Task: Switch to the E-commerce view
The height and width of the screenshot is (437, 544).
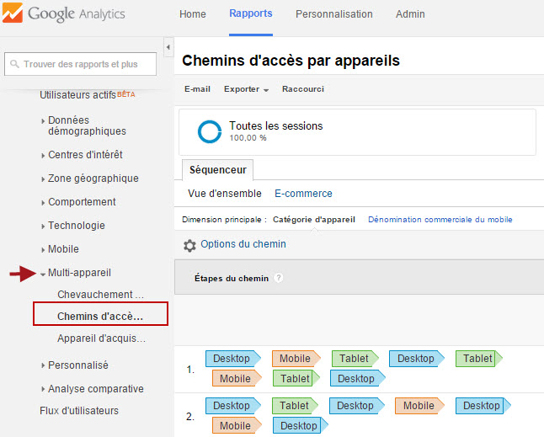Action: 303,194
